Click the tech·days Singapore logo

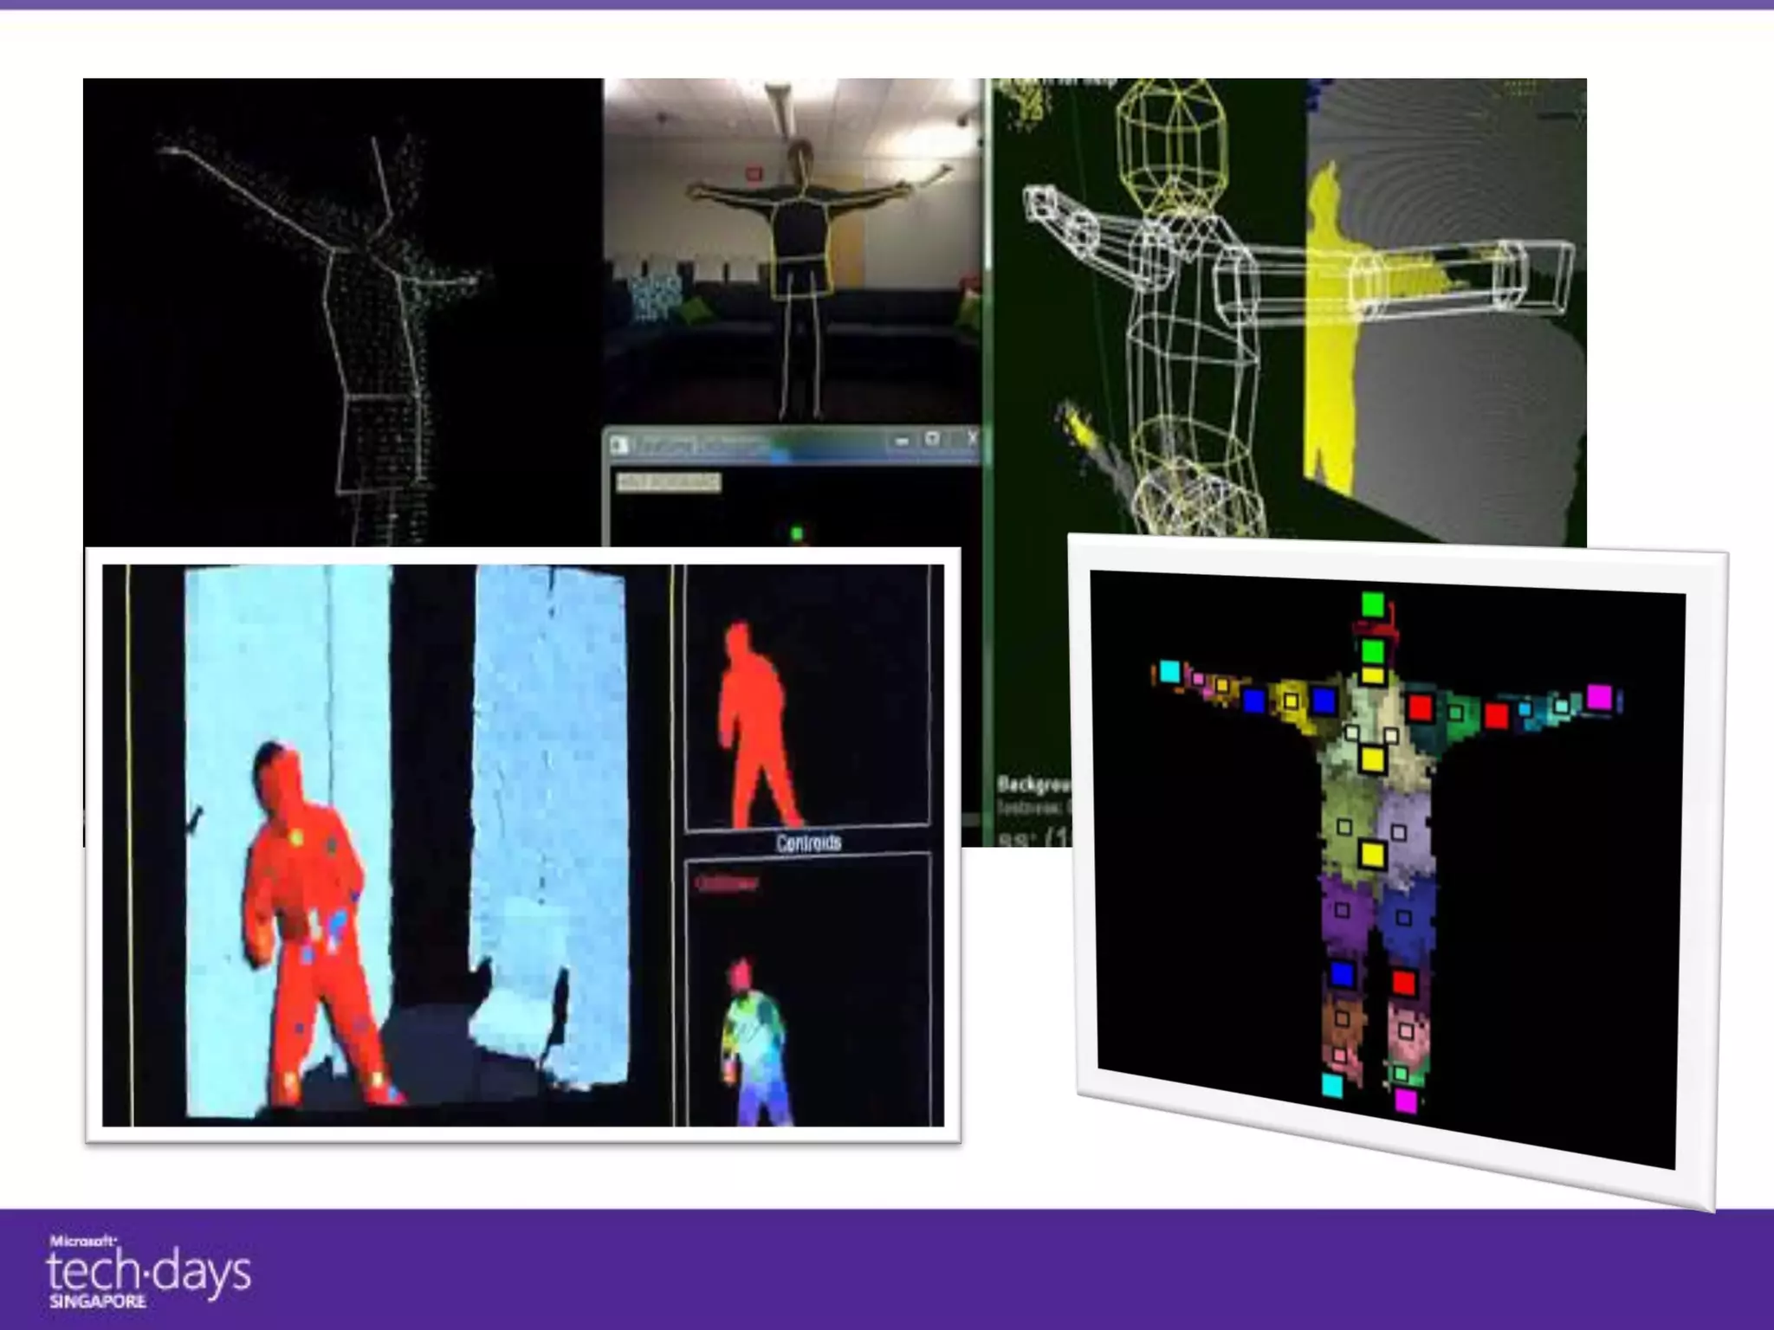click(x=148, y=1274)
